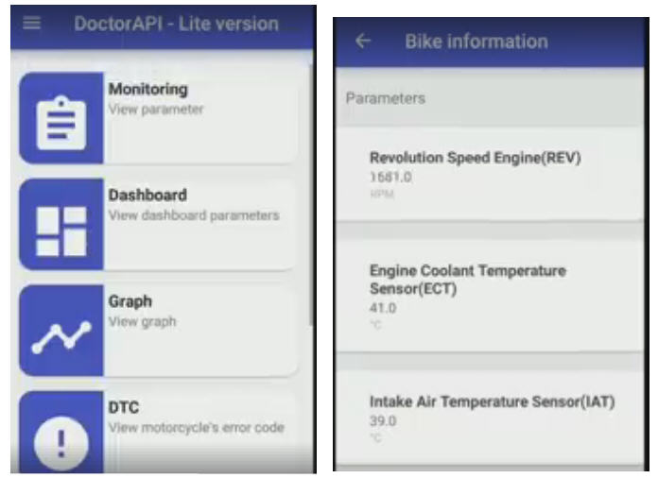This screenshot has height=495, width=658.
Task: Tap the Graph line-chart icon
Action: [61, 331]
